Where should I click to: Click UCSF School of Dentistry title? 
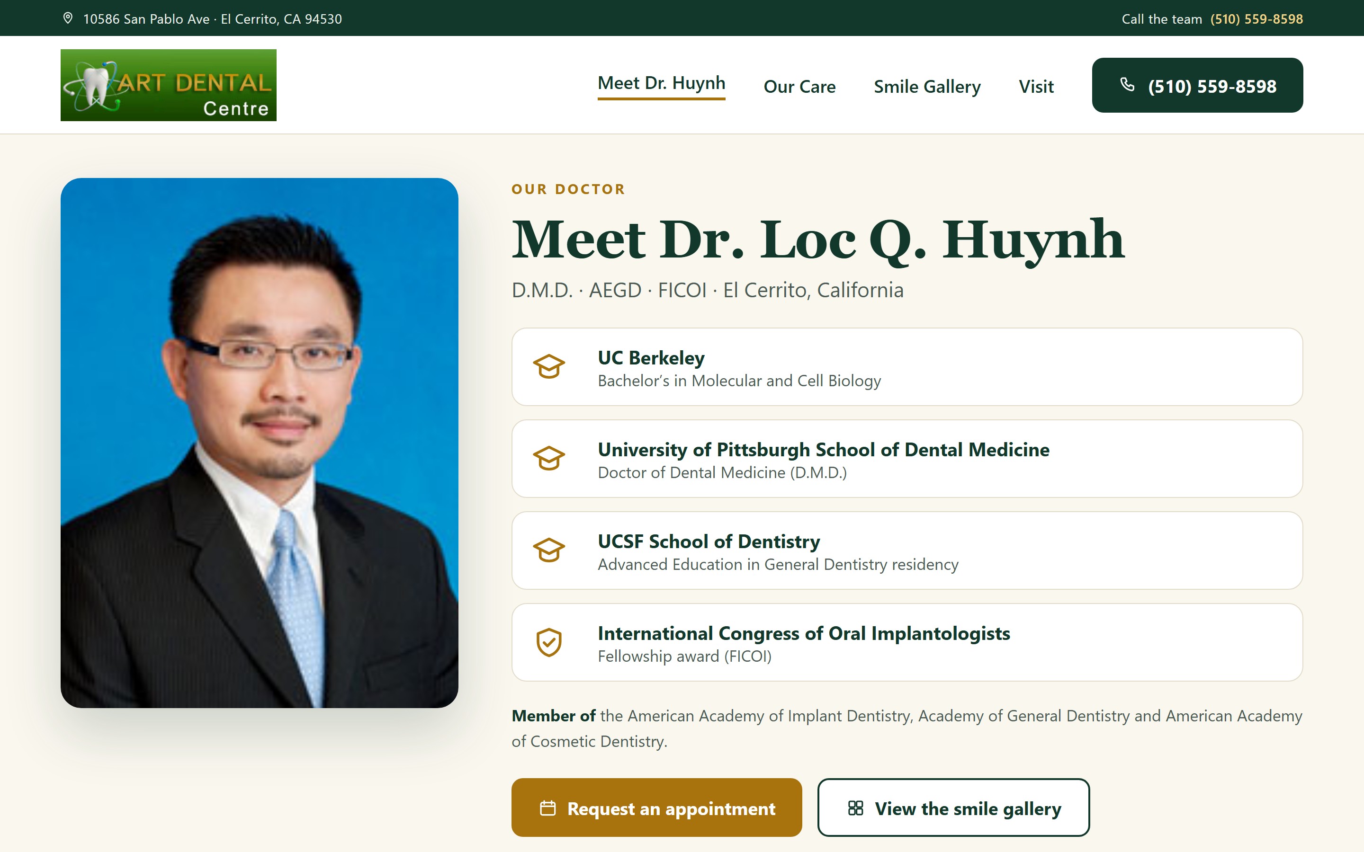click(709, 541)
